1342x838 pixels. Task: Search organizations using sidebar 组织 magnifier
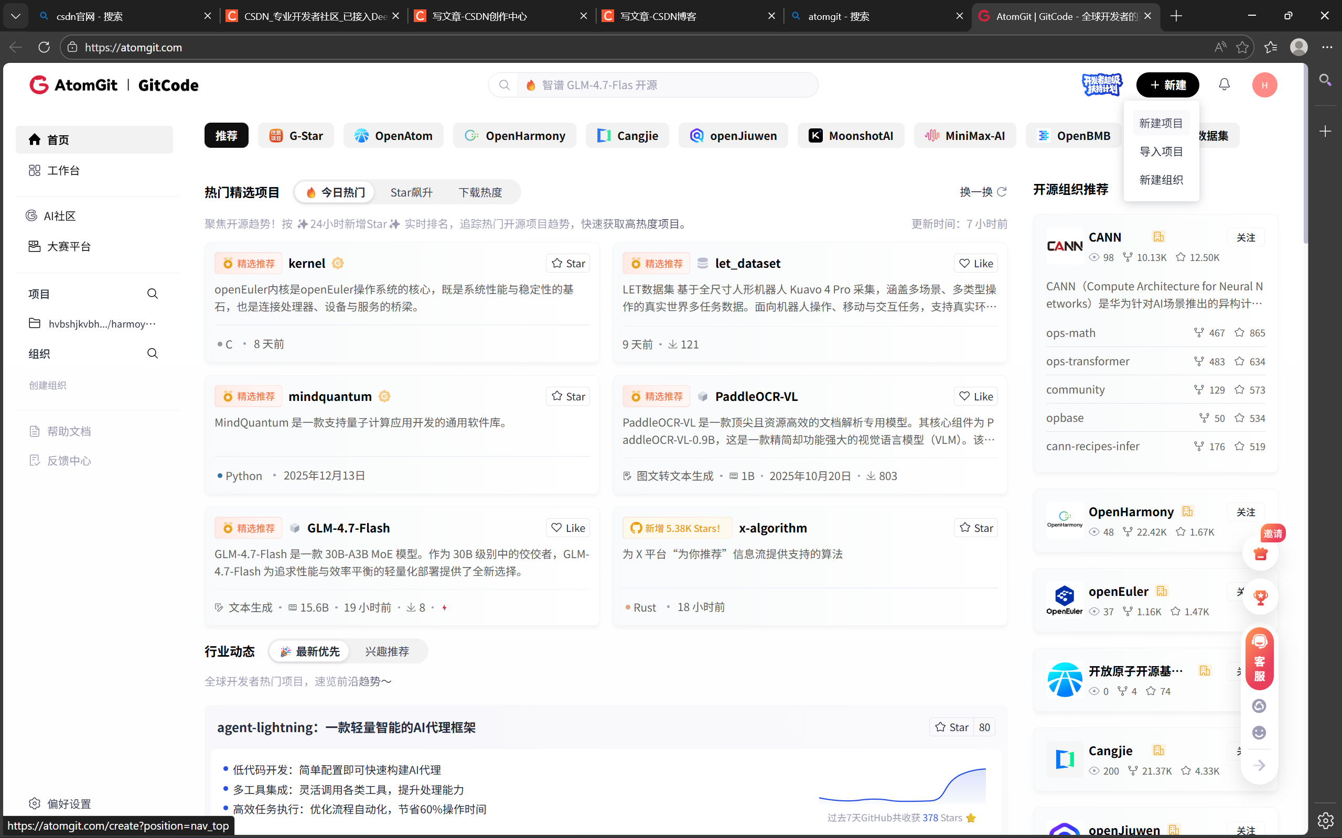pyautogui.click(x=153, y=354)
